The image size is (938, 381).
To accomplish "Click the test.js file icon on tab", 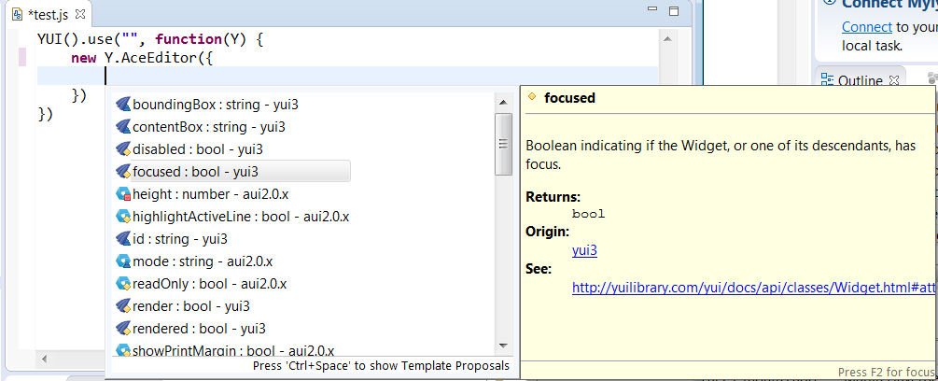I will coord(18,13).
